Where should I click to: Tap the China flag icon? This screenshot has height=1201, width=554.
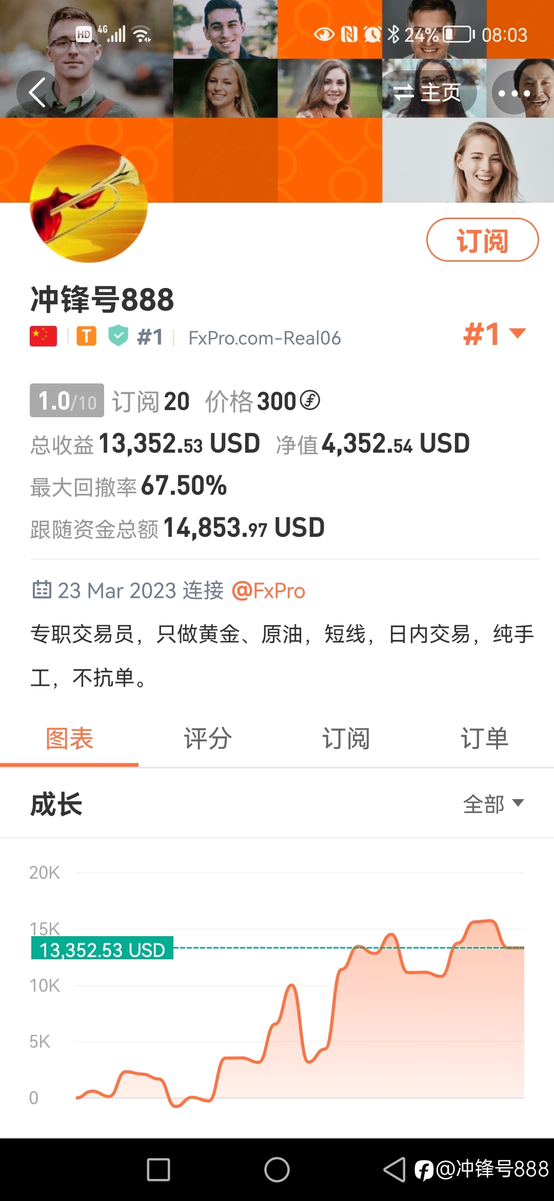tap(43, 337)
